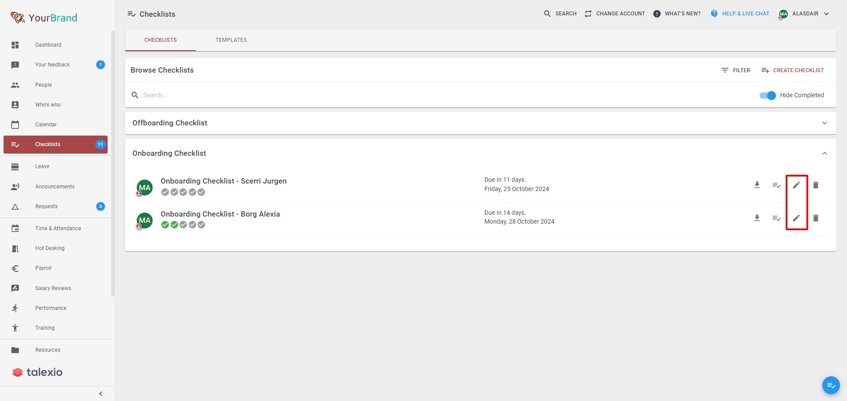Click the Checklists header icon
The image size is (847, 401).
(x=131, y=14)
